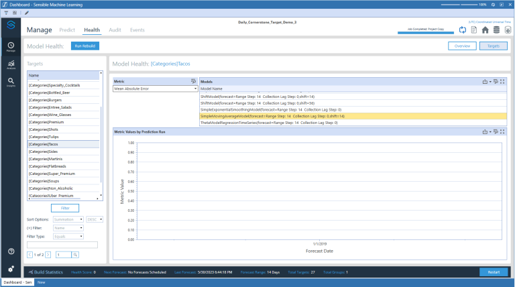Expand the chart panel export dropdown arrow
The height and width of the screenshot is (287, 515).
coord(490,132)
